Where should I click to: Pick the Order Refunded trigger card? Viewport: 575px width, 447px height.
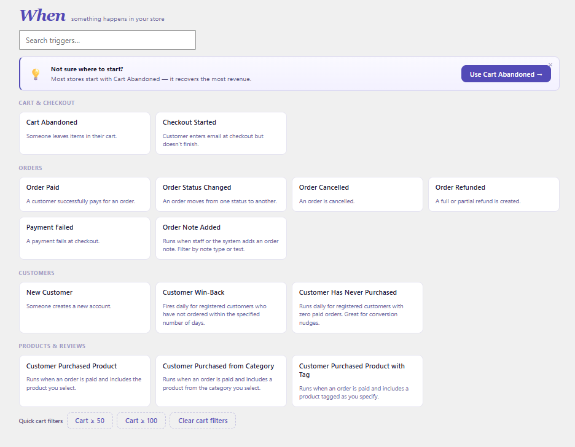click(x=494, y=195)
